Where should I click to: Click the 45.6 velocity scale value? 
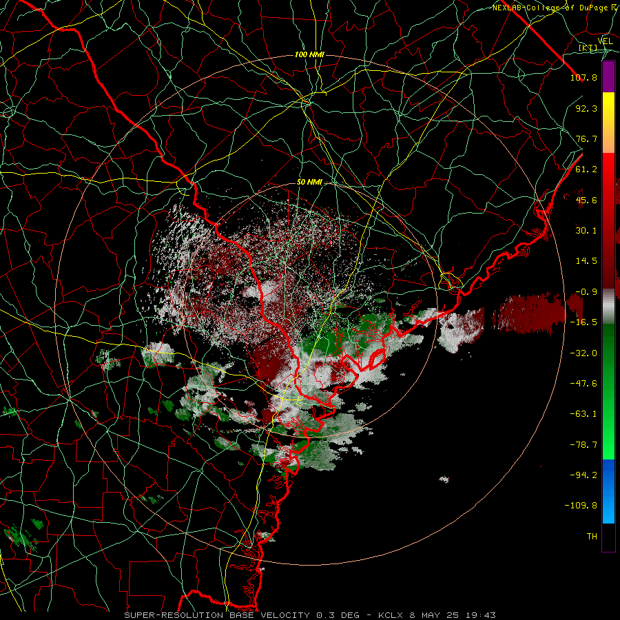586,200
